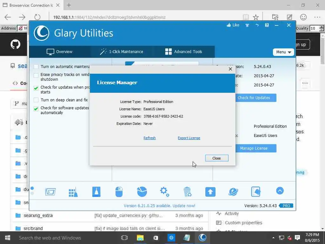
Task: Open the File Undelete restore icon
Action: click(256, 192)
